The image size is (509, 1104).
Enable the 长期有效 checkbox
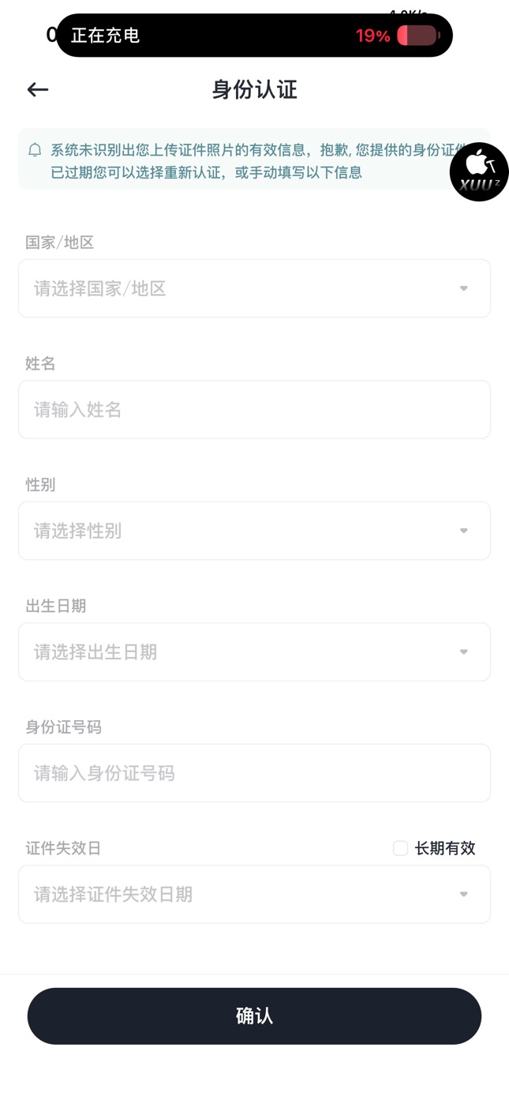tap(401, 848)
